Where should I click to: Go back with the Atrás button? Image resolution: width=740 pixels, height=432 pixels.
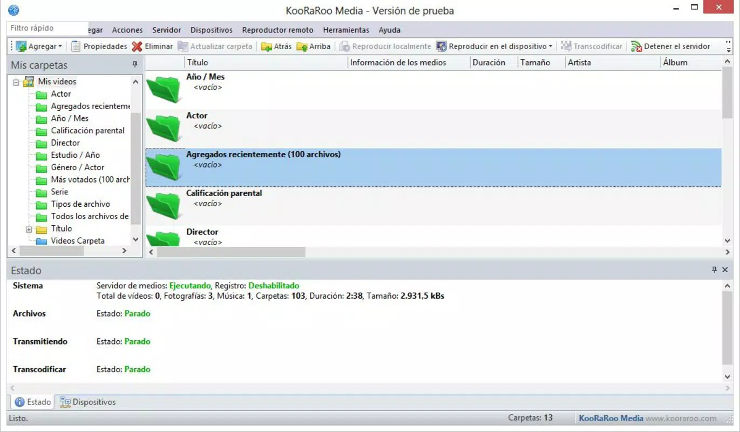[x=276, y=46]
